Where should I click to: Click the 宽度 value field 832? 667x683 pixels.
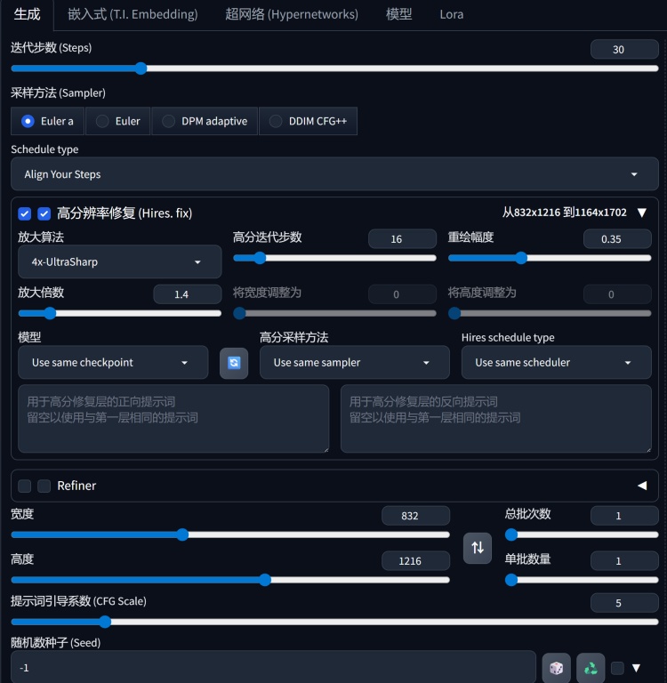[x=415, y=515]
